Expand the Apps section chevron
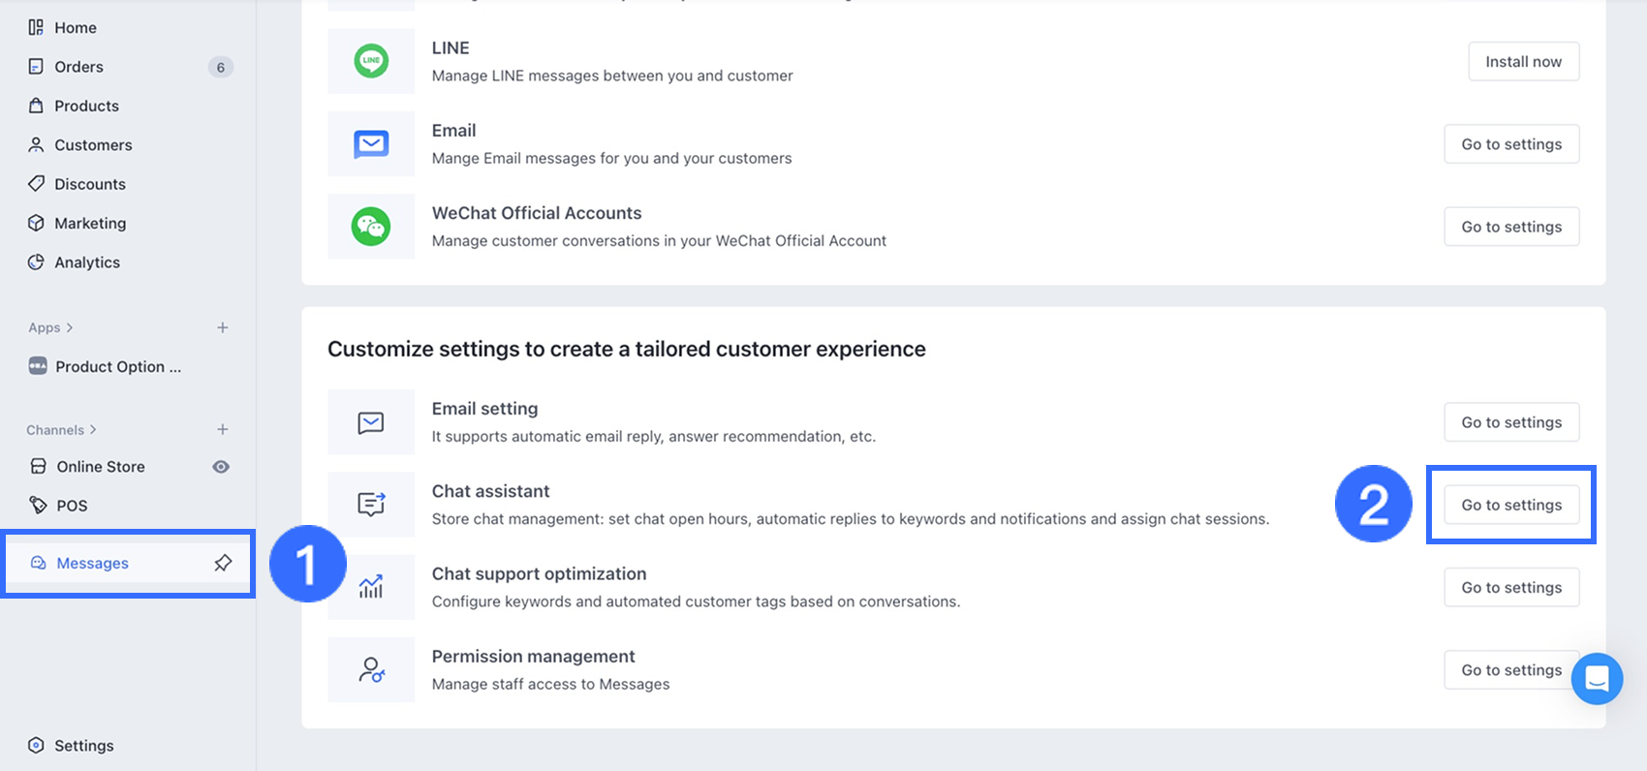The image size is (1647, 771). (70, 327)
